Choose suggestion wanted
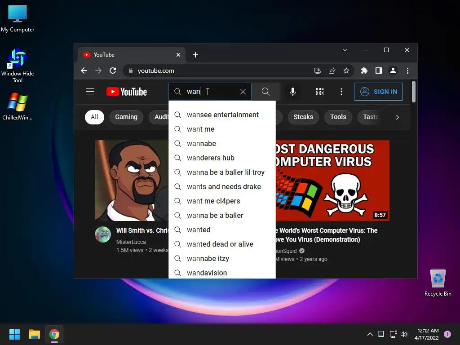This screenshot has width=460, height=345. coord(222,230)
